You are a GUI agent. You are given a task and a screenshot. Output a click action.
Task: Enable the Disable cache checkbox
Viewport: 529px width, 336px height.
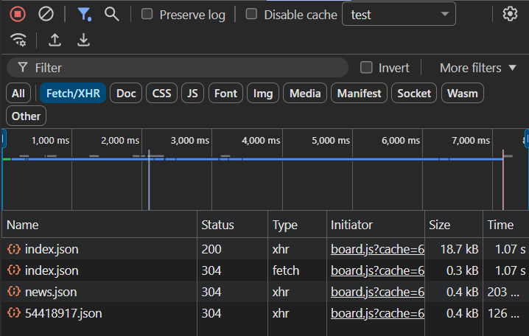251,14
